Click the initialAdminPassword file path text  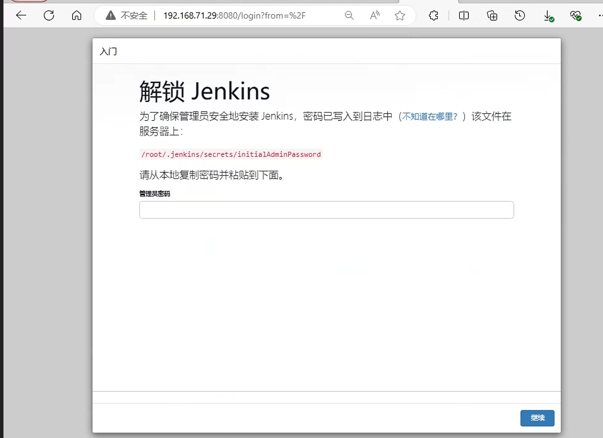click(x=231, y=154)
